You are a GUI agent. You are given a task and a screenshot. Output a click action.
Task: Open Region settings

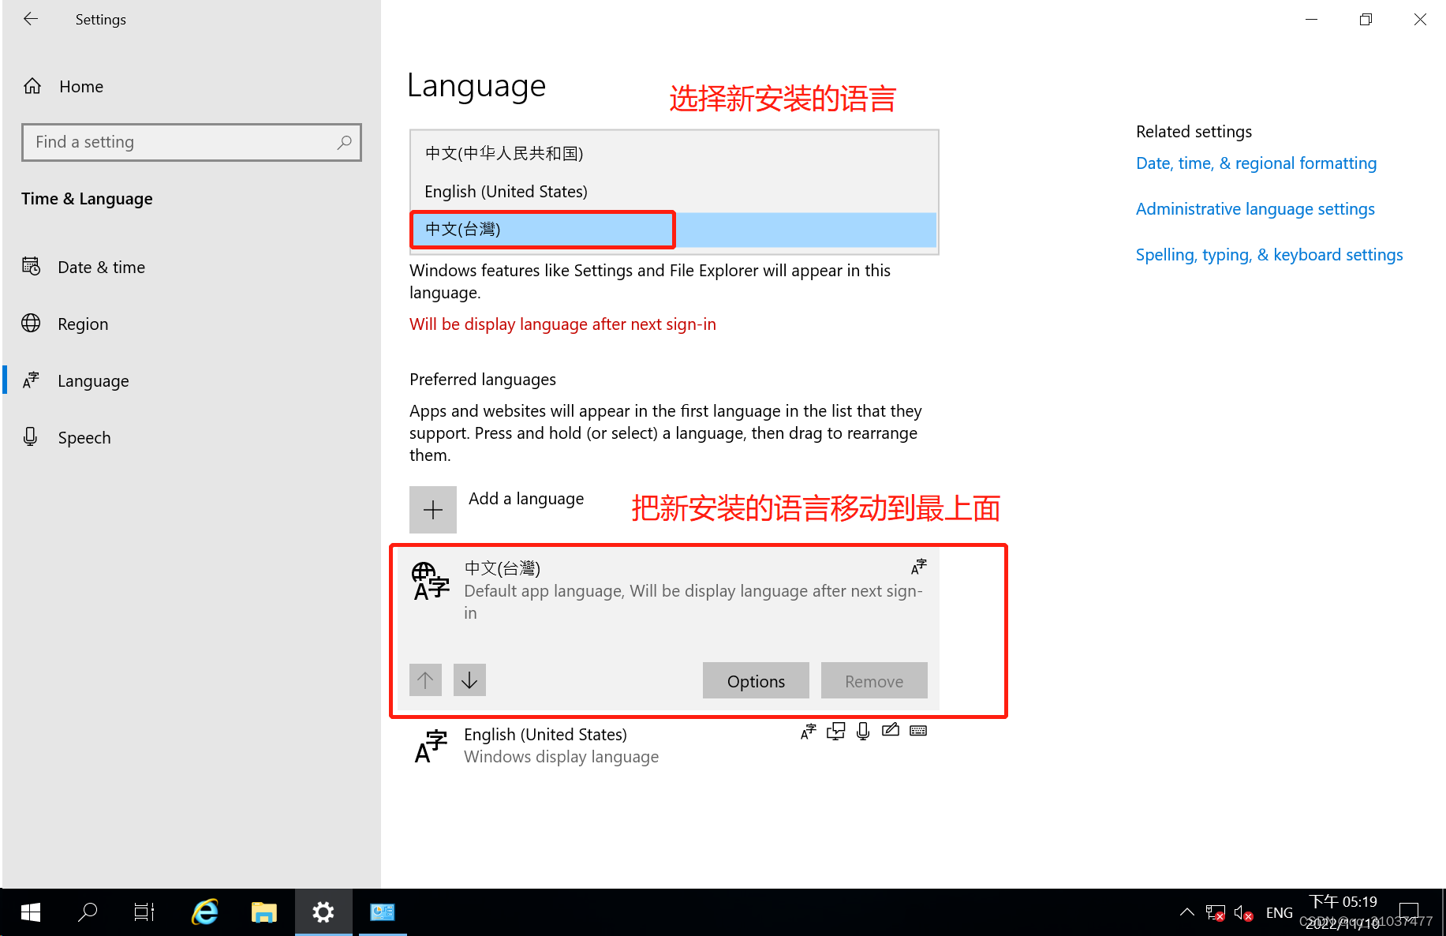83,324
